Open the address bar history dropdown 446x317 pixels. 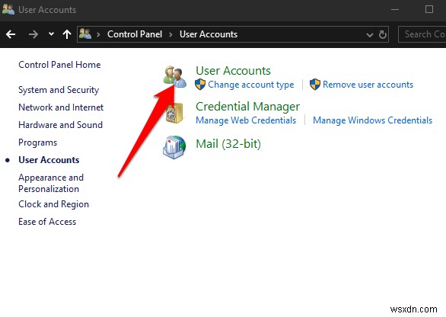[369, 35]
